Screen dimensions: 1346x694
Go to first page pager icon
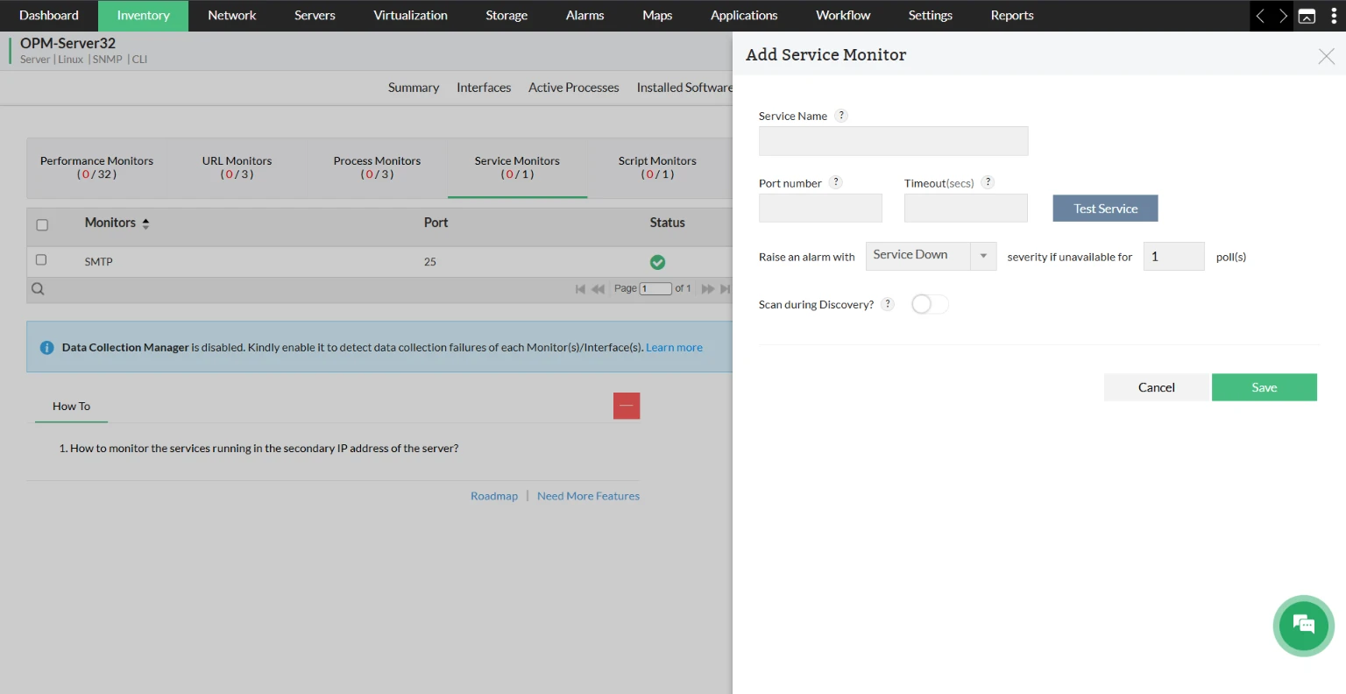point(580,288)
